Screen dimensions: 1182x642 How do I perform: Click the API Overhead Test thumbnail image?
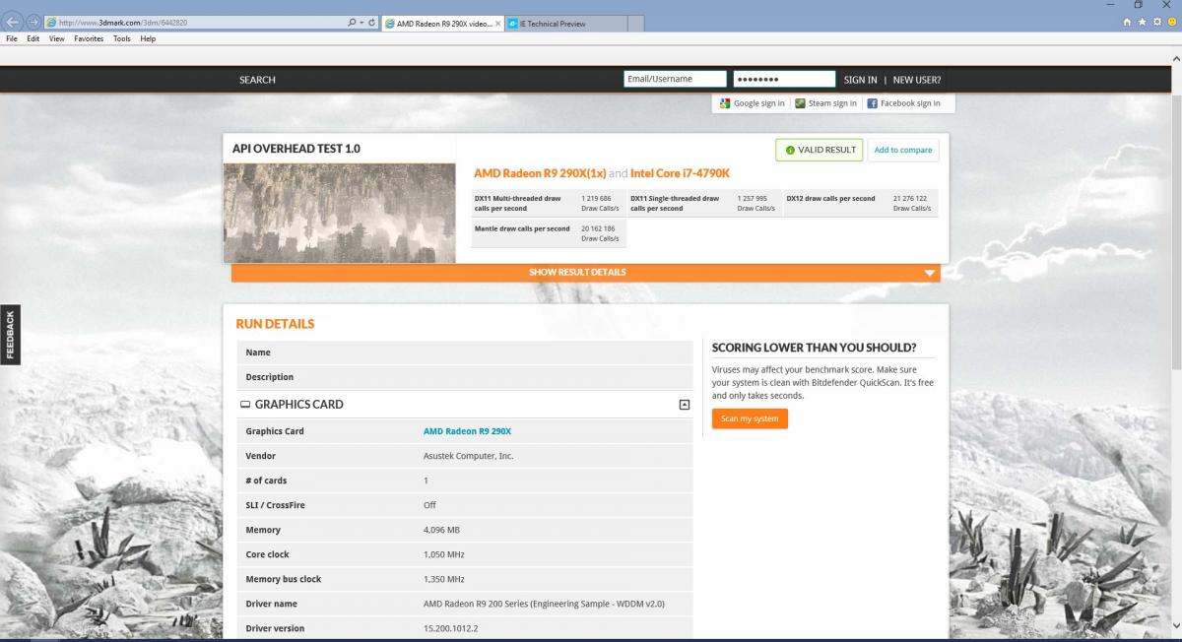[340, 213]
